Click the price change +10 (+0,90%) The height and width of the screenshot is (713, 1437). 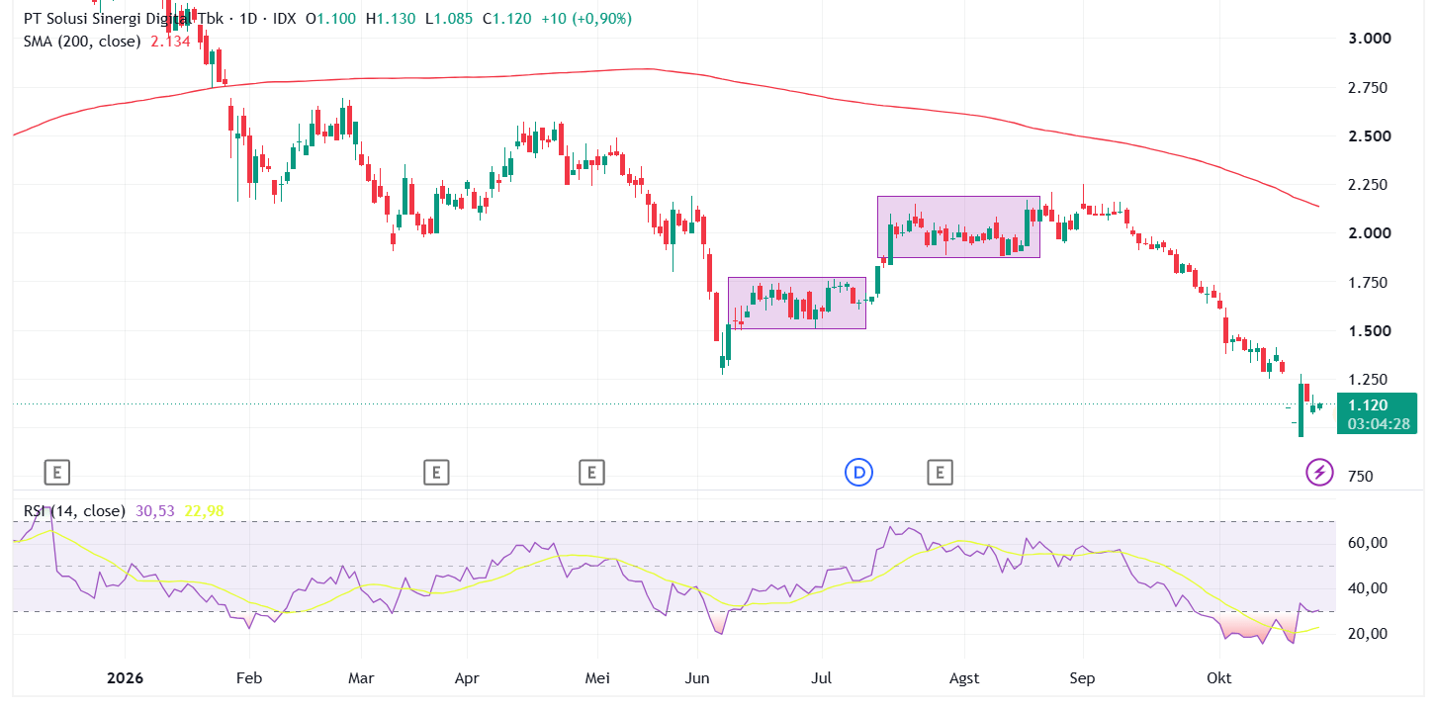coord(586,19)
